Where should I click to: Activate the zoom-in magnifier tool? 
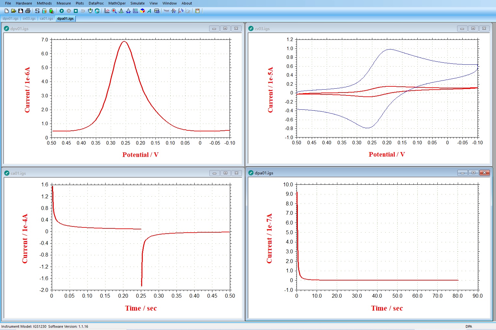pyautogui.click(x=114, y=11)
